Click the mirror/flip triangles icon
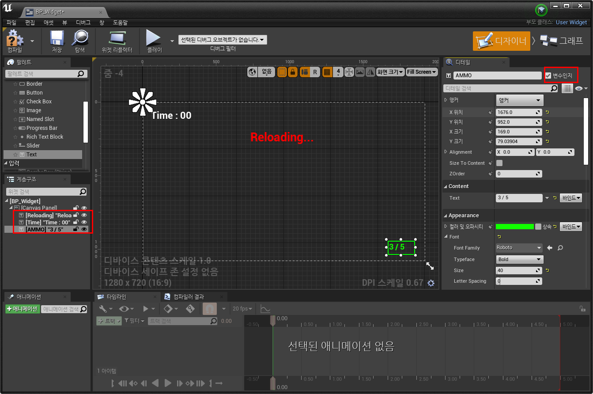 pos(370,72)
